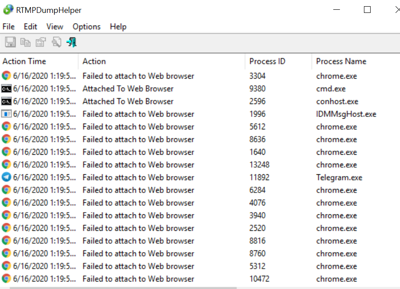400x289 pixels.
Task: Select the Telegram.exe row icon
Action: coord(6,177)
